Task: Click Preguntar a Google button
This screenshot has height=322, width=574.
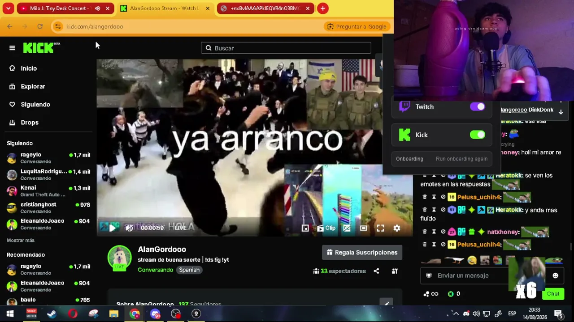Action: pos(357,26)
